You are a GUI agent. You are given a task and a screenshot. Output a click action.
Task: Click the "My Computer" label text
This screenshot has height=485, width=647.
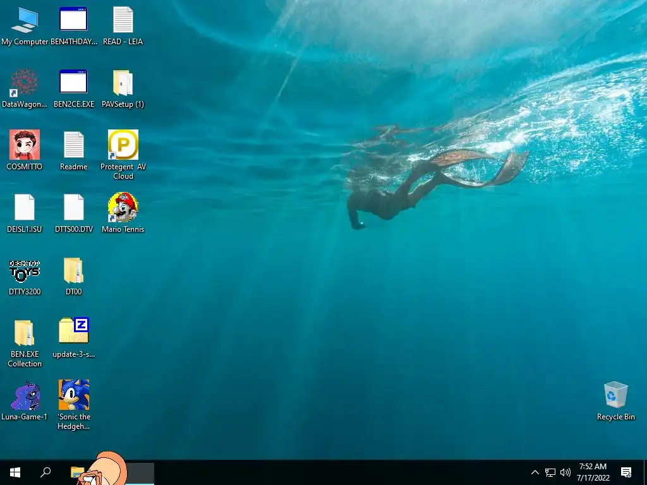[x=25, y=42]
